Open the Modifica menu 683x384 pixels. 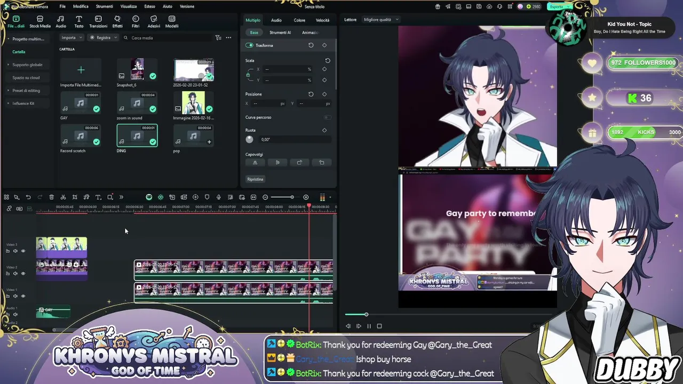(81, 6)
